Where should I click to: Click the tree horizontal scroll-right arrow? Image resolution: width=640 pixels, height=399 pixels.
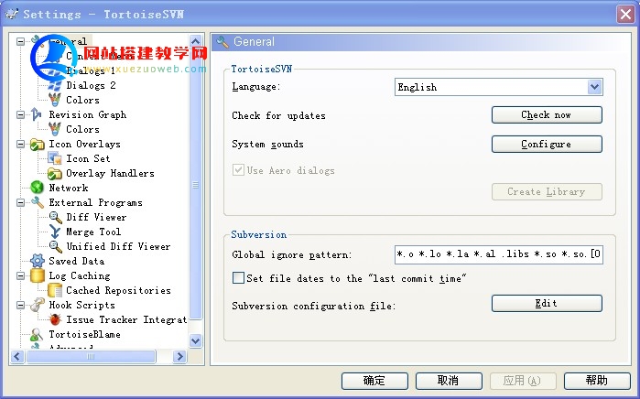pos(179,357)
